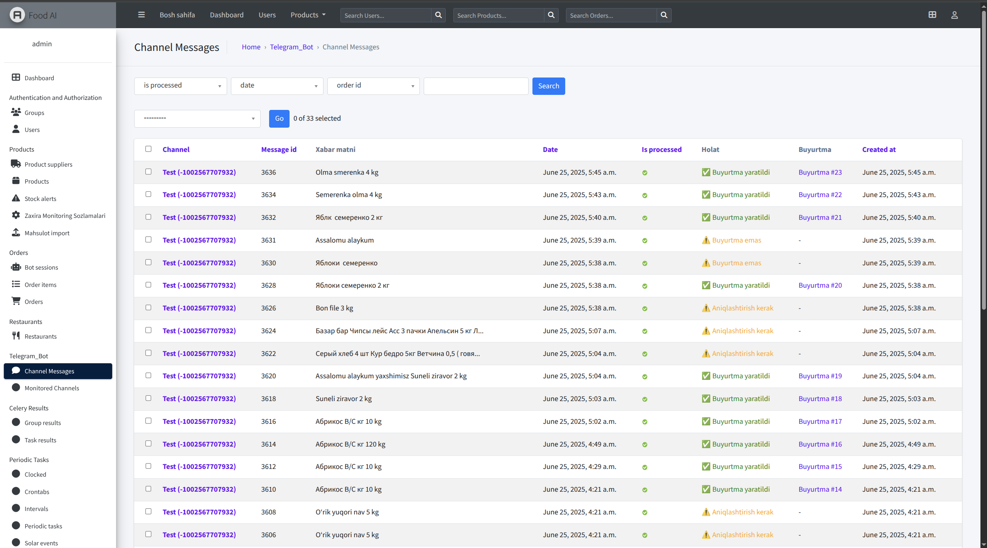Open Periodic tasks in sidebar

click(x=43, y=526)
